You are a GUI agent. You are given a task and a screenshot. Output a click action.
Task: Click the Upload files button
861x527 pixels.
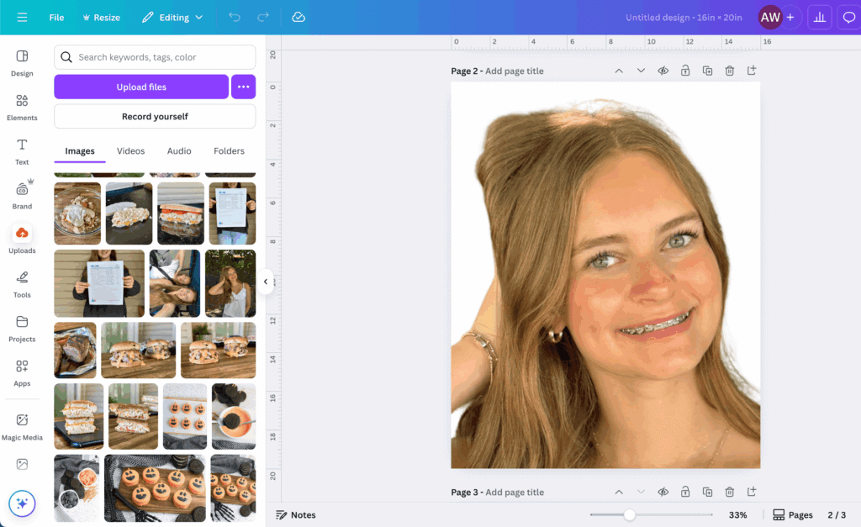pos(141,87)
